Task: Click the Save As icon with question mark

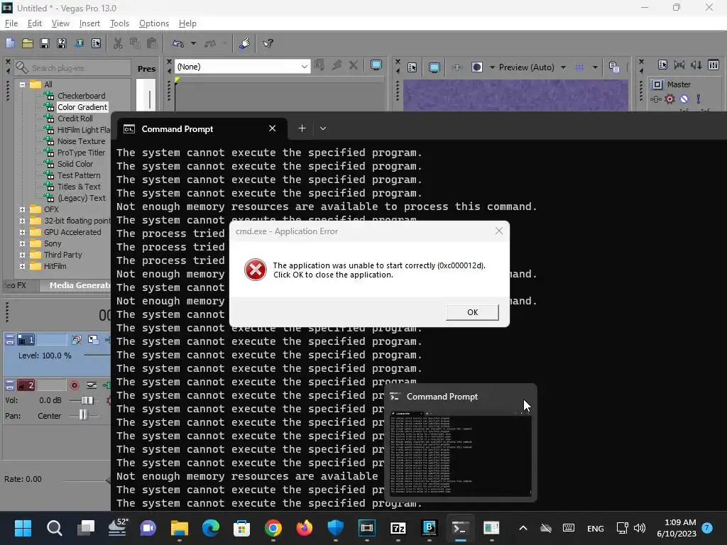Action: point(62,43)
